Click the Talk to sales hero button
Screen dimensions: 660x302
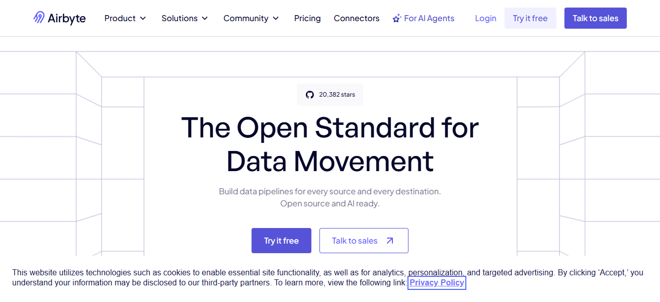pos(363,240)
